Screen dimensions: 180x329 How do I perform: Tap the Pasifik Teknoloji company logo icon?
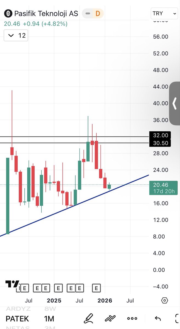(x=8, y=13)
